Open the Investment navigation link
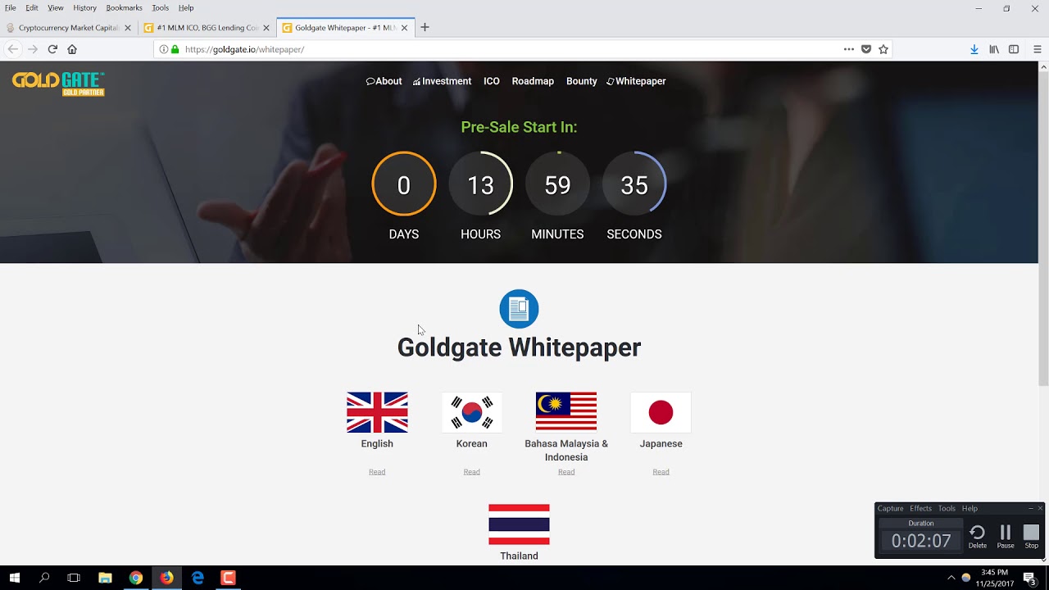1049x590 pixels. click(442, 81)
